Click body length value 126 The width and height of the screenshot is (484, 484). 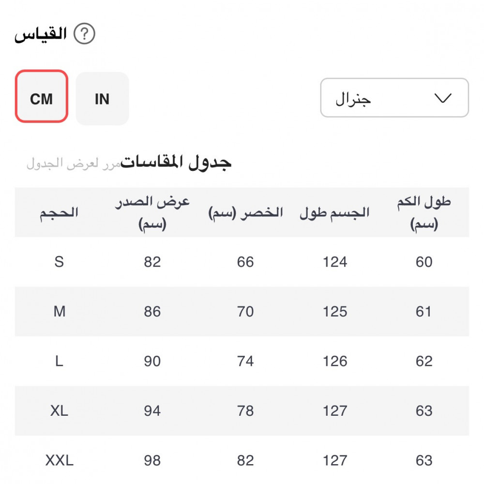click(x=335, y=361)
